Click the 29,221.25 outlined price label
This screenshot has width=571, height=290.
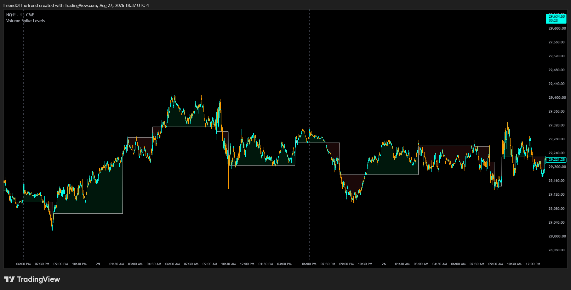point(556,160)
